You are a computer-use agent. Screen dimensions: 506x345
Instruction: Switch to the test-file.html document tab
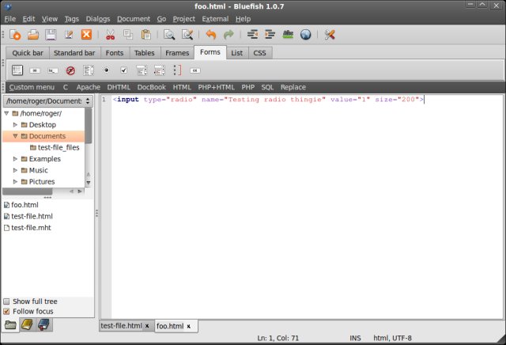121,326
